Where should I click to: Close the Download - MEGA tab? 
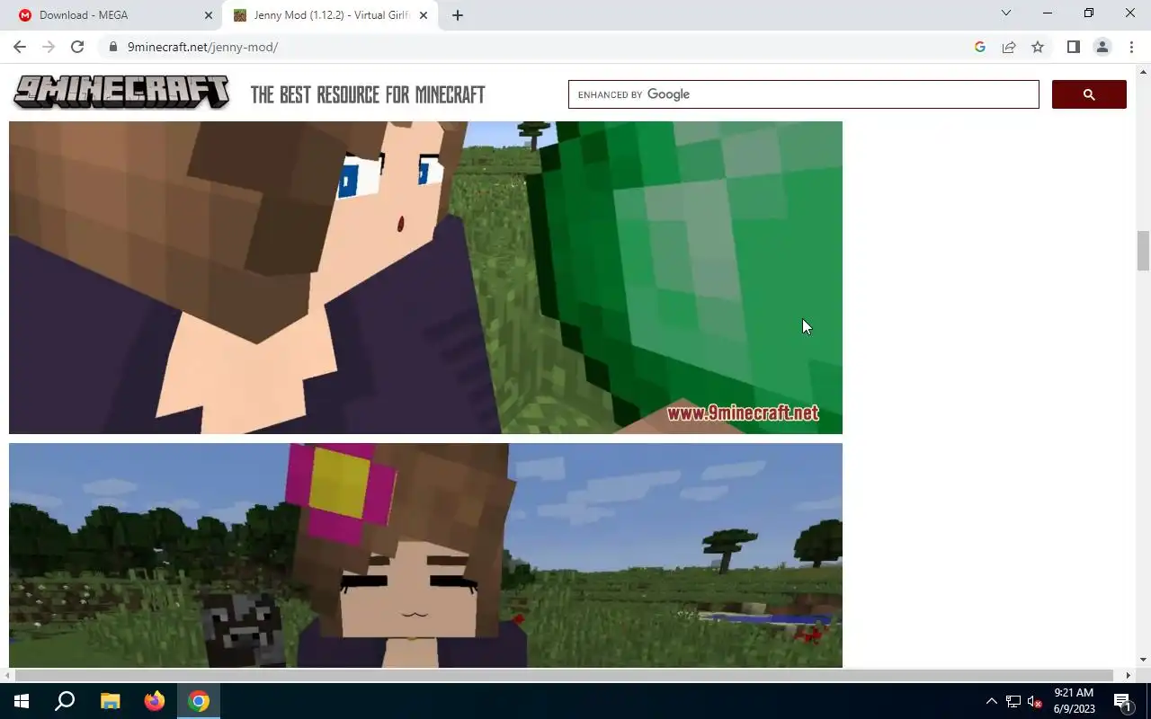point(209,15)
